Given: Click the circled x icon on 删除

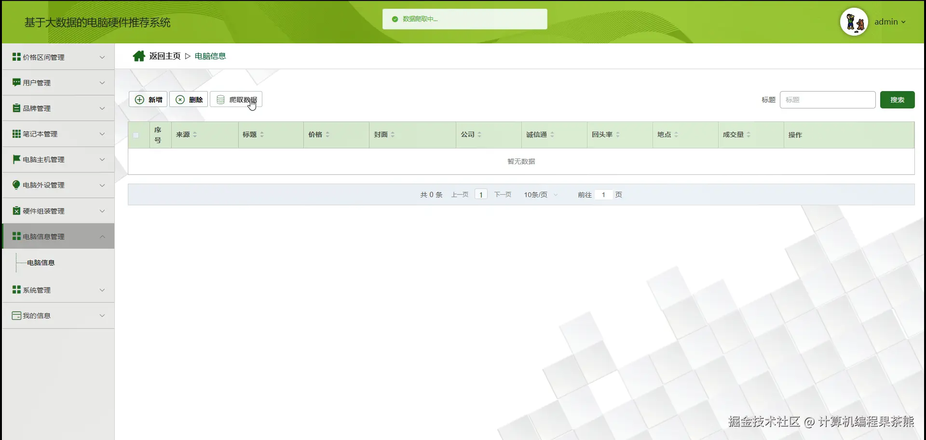Looking at the screenshot, I should tap(180, 100).
